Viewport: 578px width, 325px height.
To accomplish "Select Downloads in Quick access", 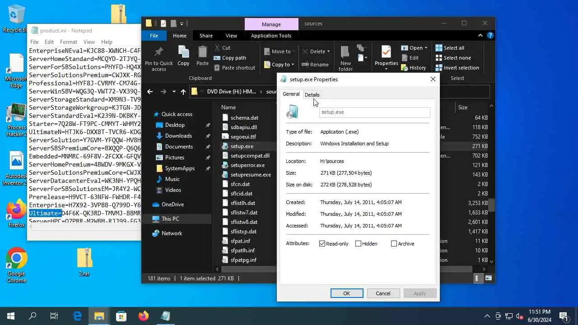I will coord(178,136).
